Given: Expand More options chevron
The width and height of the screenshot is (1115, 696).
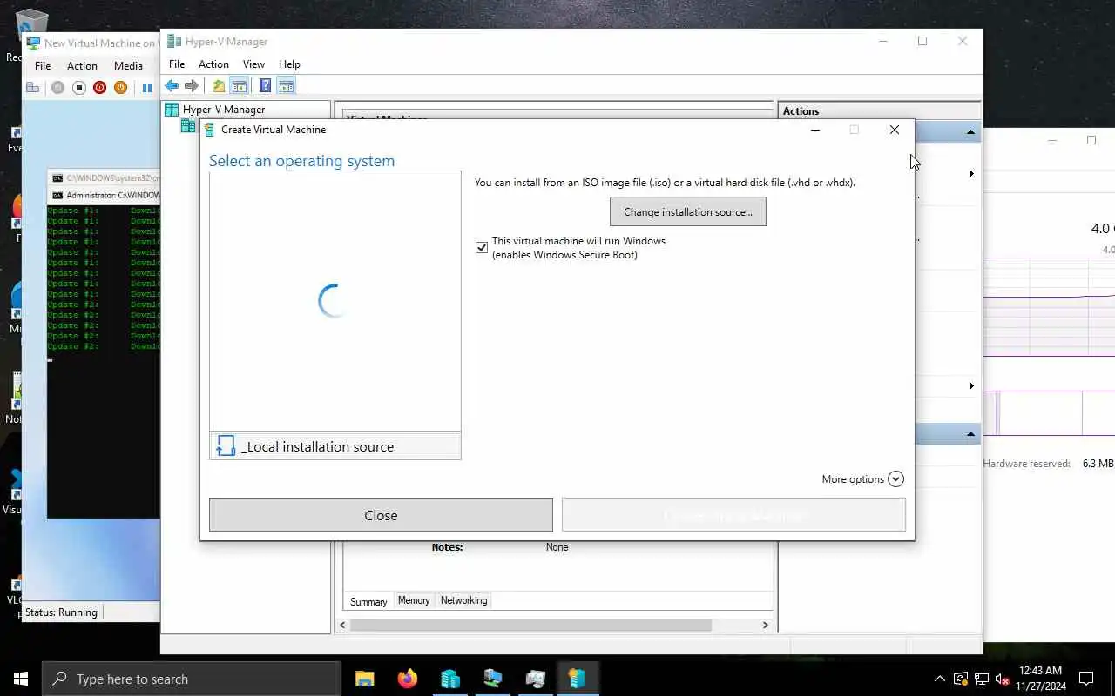Looking at the screenshot, I should [895, 479].
